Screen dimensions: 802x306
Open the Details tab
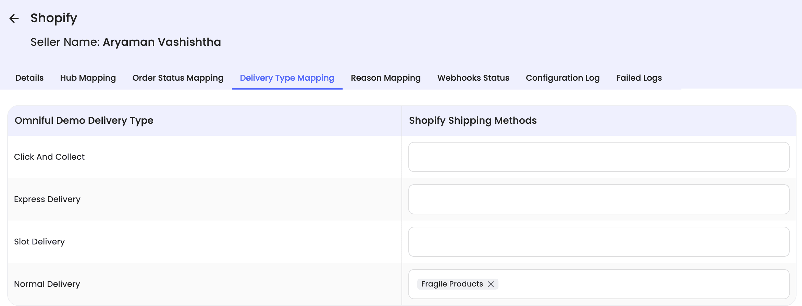pyautogui.click(x=29, y=78)
